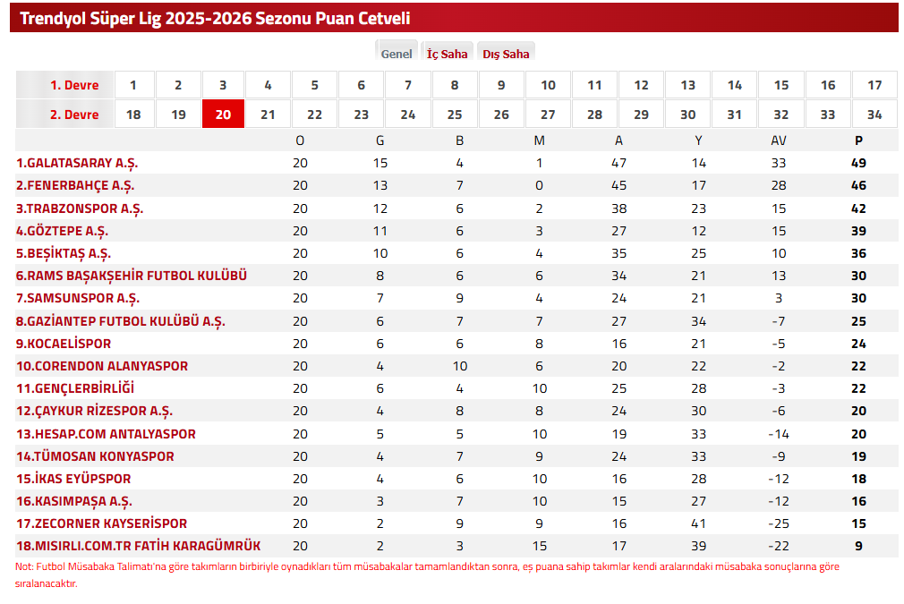
Task: Pick week 8 from the week grid
Action: coord(455,85)
